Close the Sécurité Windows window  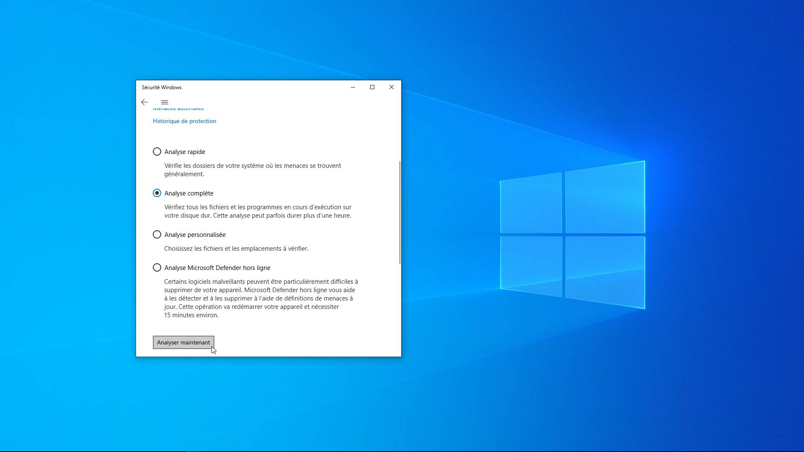[392, 87]
